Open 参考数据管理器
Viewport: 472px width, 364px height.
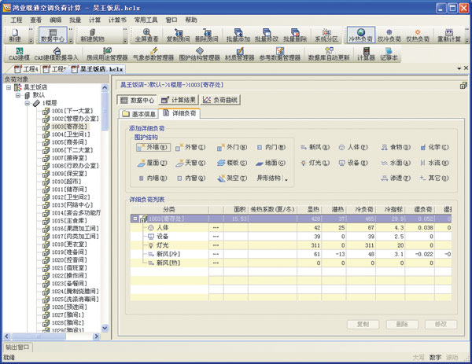pos(280,53)
